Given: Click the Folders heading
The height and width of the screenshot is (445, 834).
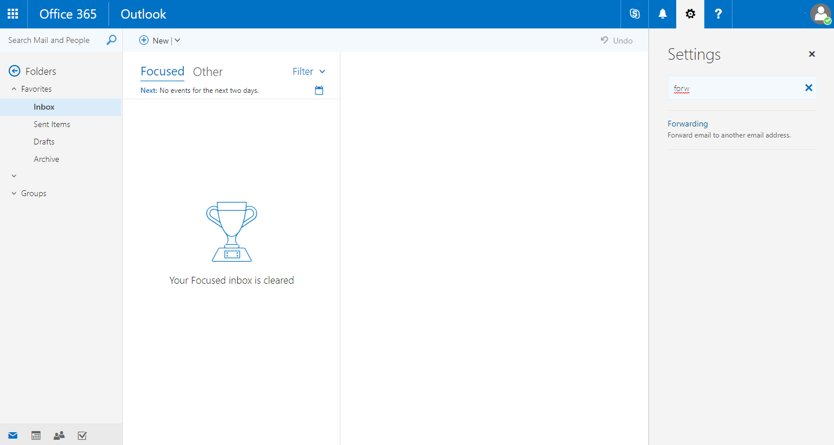Looking at the screenshot, I should [41, 71].
